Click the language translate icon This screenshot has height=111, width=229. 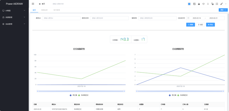tap(212, 4)
